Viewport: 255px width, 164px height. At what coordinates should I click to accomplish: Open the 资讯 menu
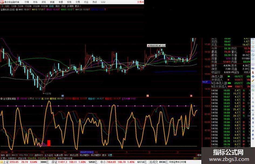[x=44, y=2]
